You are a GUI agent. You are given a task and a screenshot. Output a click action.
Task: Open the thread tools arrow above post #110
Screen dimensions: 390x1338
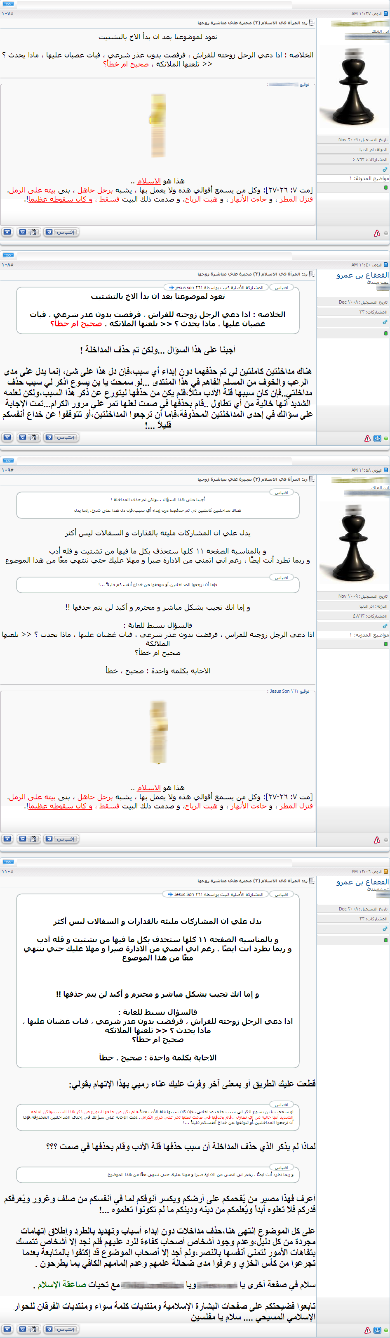[8, 862]
